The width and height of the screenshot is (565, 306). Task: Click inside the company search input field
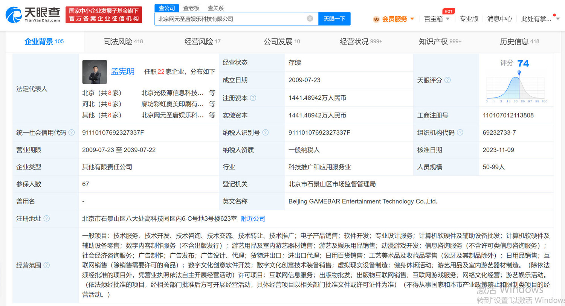226,19
